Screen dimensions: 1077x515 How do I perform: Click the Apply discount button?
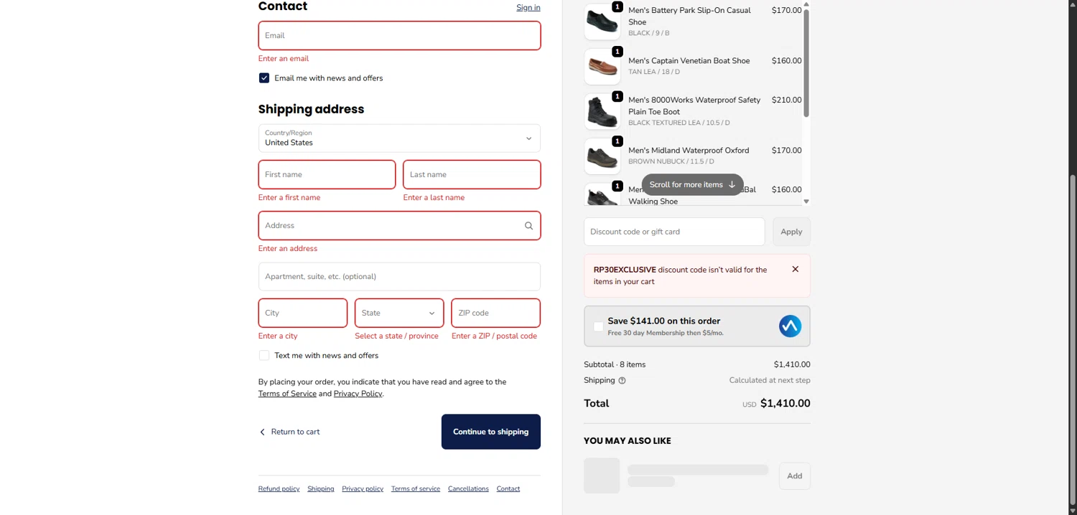coord(791,232)
